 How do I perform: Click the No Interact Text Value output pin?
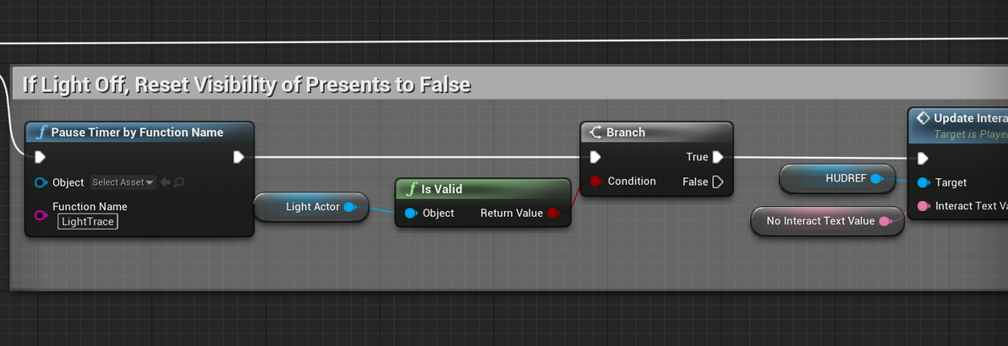[885, 221]
